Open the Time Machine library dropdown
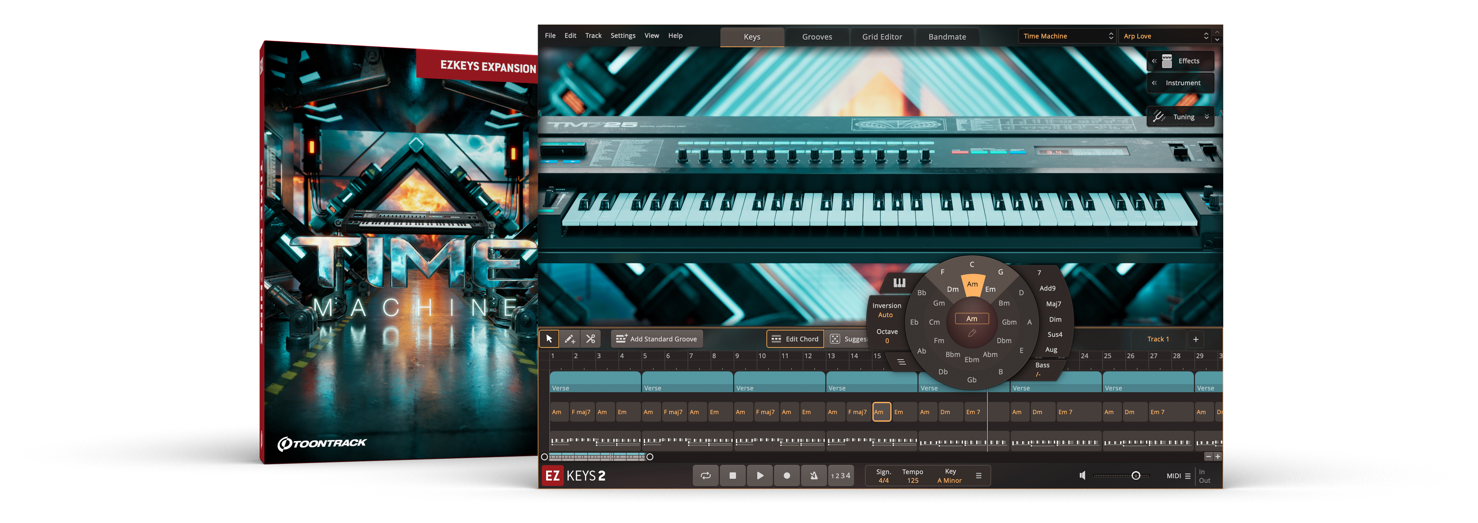 (x=1067, y=36)
